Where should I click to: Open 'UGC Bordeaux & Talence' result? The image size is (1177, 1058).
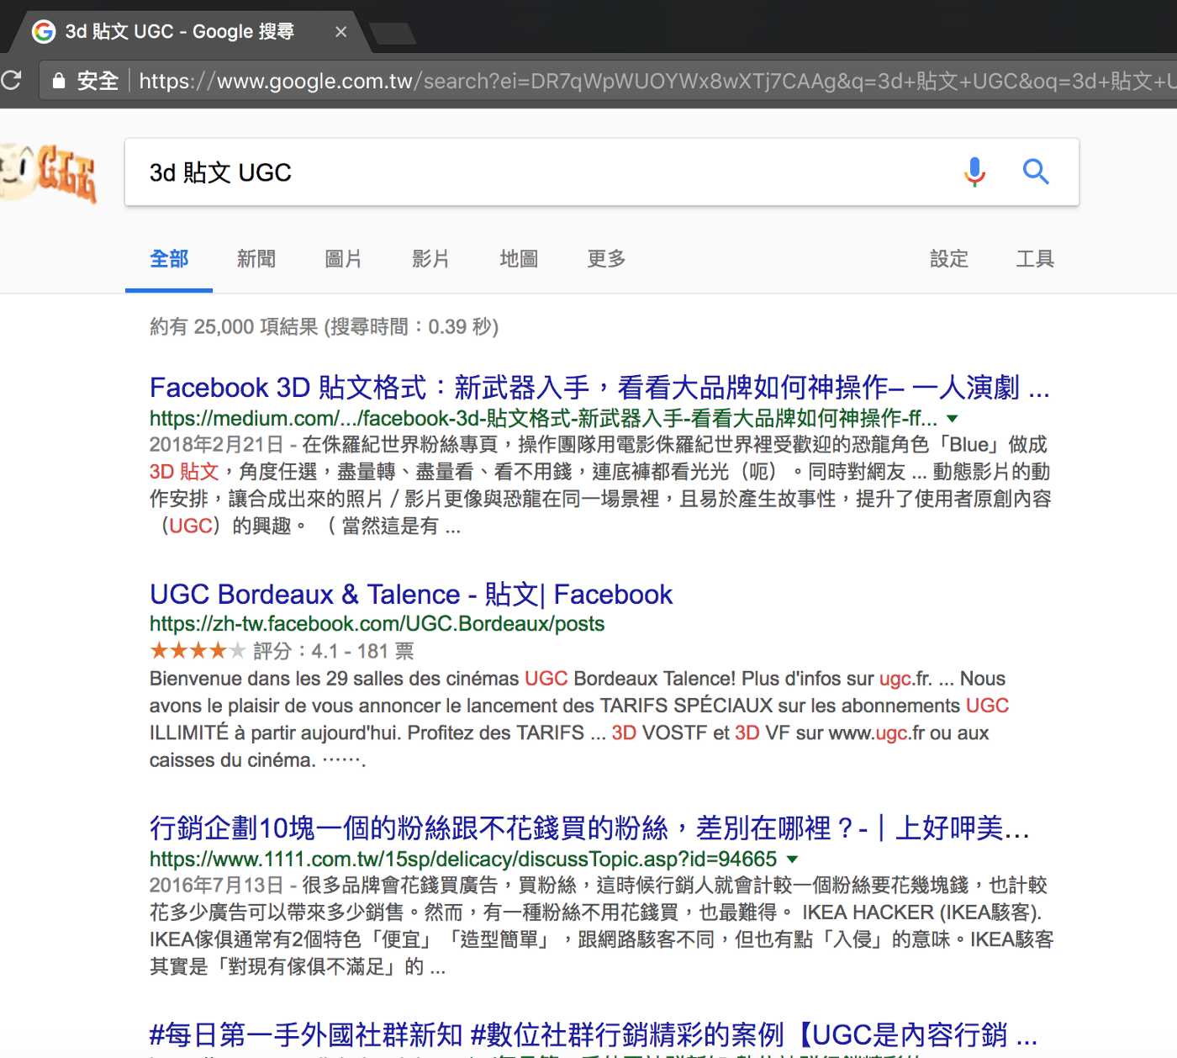[x=411, y=595]
